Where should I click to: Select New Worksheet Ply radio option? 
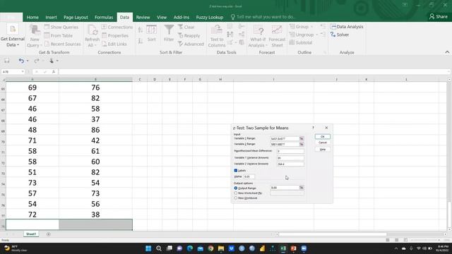point(236,193)
